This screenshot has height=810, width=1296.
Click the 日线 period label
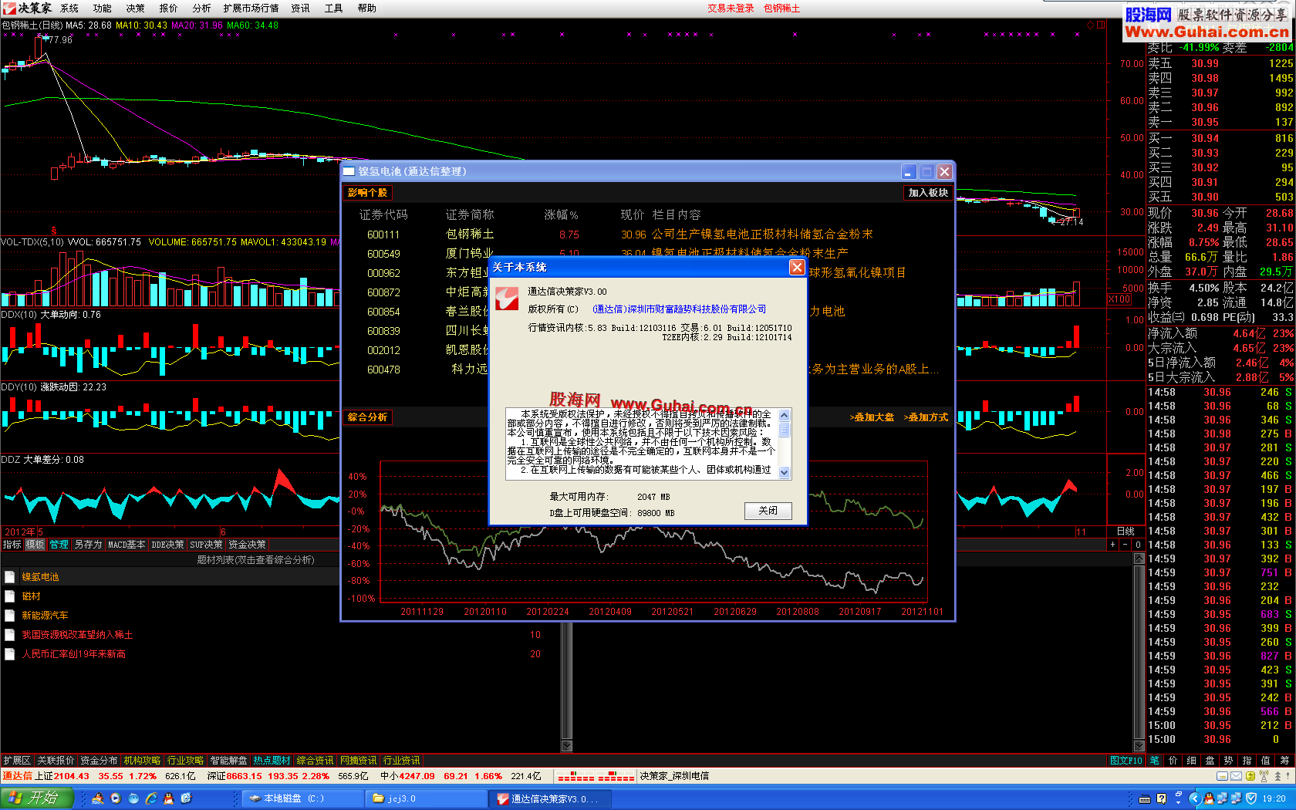(1126, 532)
